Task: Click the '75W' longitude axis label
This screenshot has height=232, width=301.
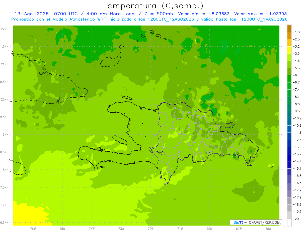Action: pyautogui.click(x=62, y=229)
